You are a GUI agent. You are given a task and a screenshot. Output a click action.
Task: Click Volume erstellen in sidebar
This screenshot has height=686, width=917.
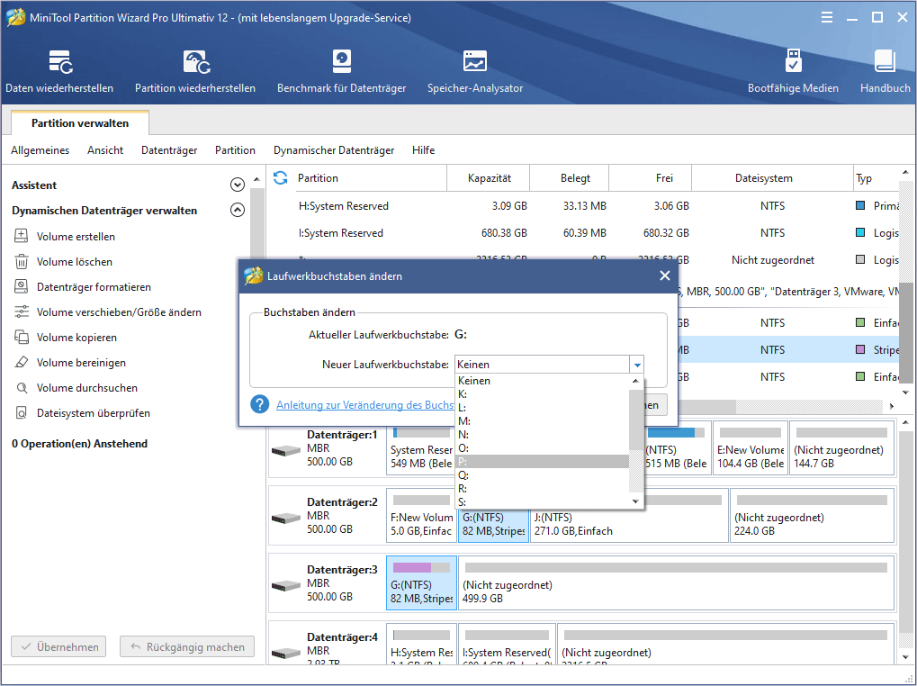tap(76, 236)
